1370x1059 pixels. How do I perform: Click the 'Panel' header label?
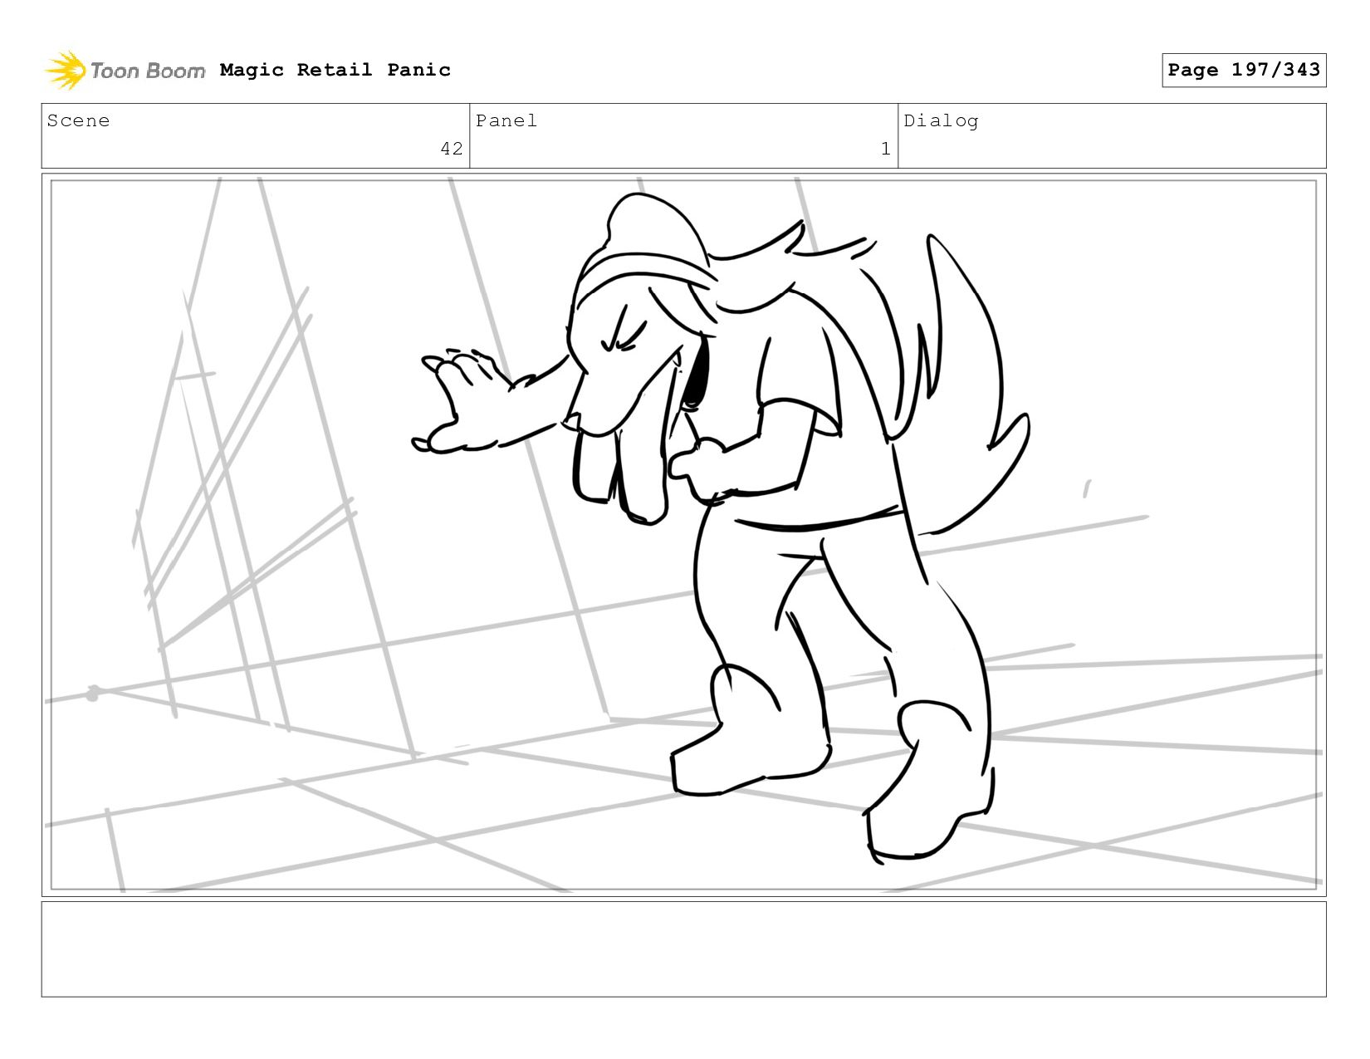506,120
